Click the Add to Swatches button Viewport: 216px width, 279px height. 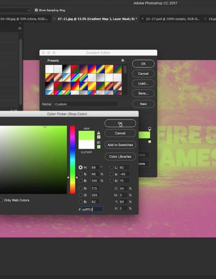point(120,145)
